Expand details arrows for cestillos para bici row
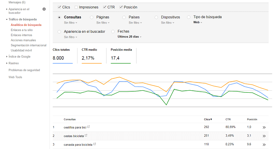273x149 pixels. click(x=264, y=127)
